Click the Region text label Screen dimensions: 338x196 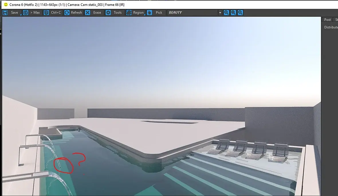(138, 13)
